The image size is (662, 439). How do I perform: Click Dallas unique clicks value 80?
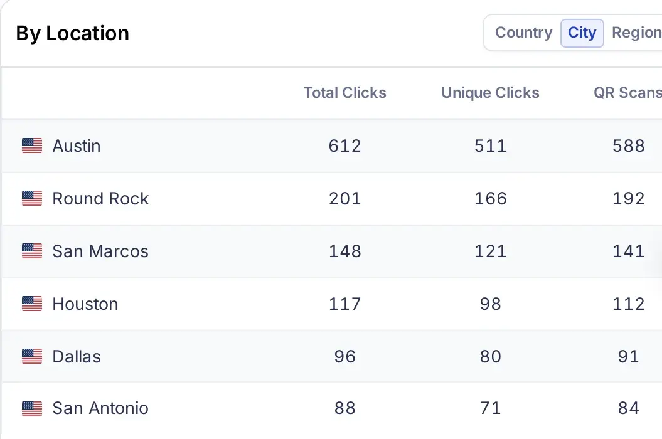click(490, 357)
